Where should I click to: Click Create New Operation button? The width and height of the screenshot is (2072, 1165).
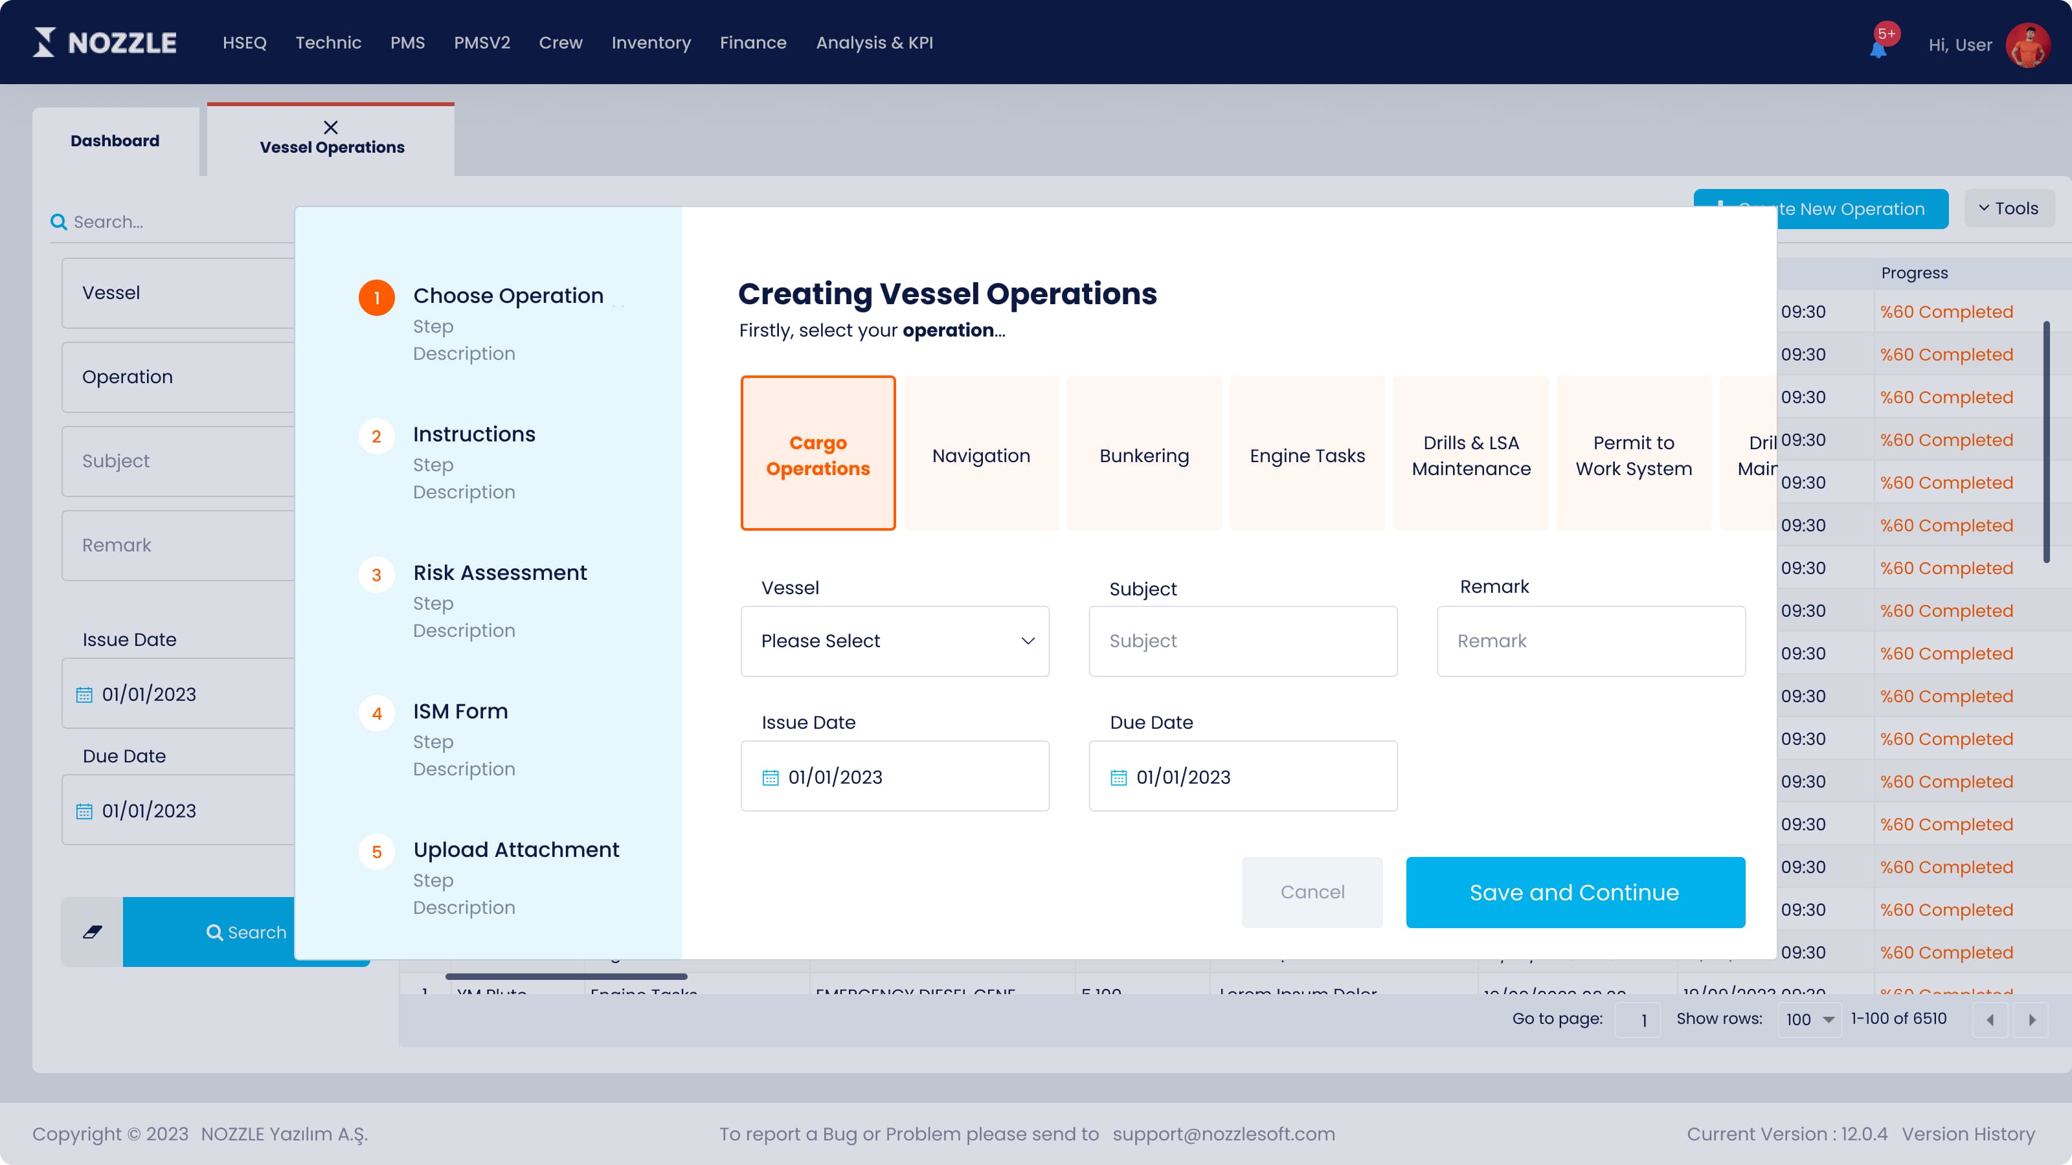click(x=1863, y=209)
